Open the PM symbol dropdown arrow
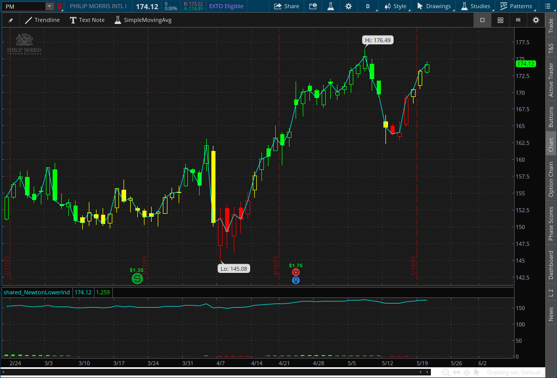This screenshot has width=557, height=378. pyautogui.click(x=50, y=7)
